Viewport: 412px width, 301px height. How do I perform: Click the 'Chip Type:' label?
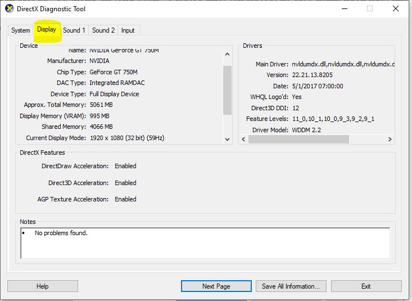71,72
